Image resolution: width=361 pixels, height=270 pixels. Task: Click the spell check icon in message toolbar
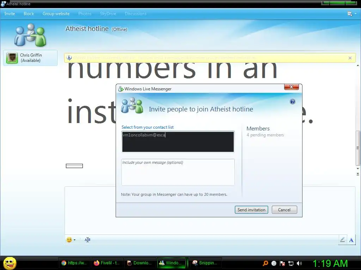pos(87,240)
